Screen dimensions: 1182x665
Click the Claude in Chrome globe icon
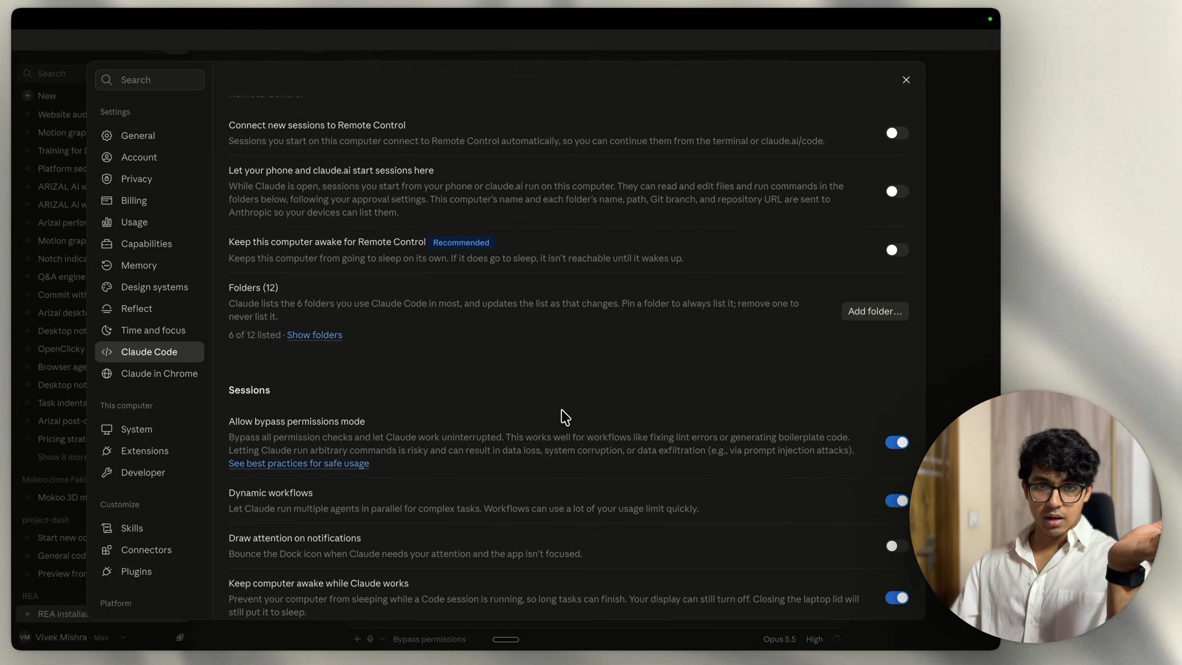tap(107, 374)
